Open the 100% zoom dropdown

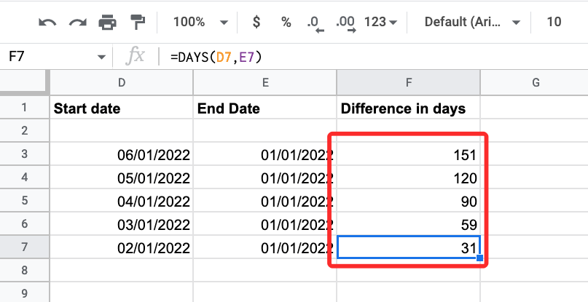pyautogui.click(x=200, y=22)
